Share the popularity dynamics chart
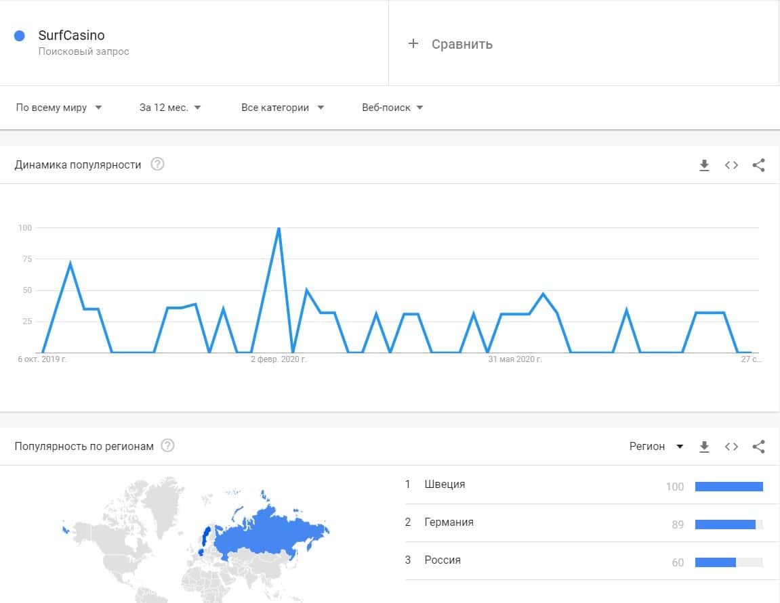 [x=758, y=165]
